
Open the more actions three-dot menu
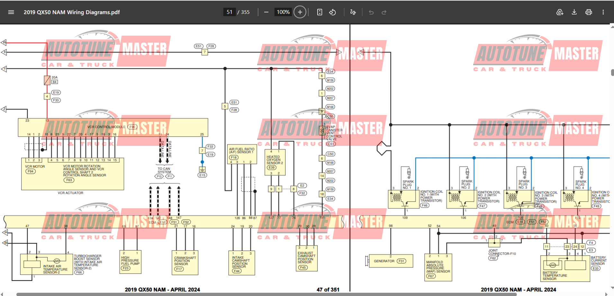coord(603,12)
